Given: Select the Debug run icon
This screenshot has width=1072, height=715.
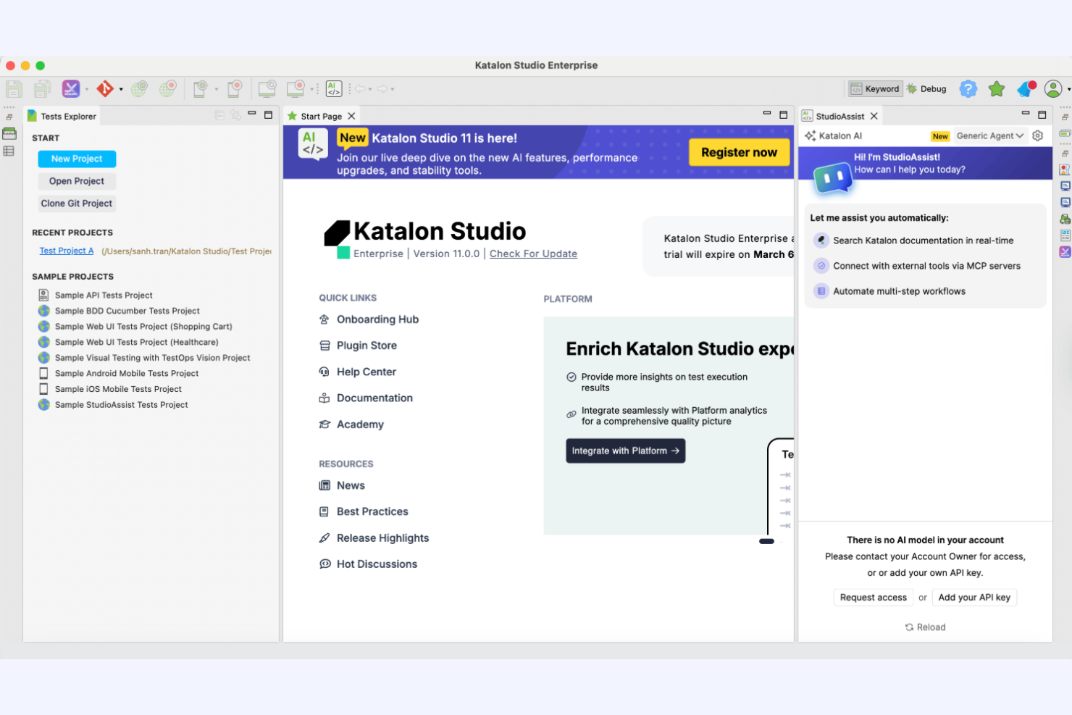Looking at the screenshot, I should (926, 88).
